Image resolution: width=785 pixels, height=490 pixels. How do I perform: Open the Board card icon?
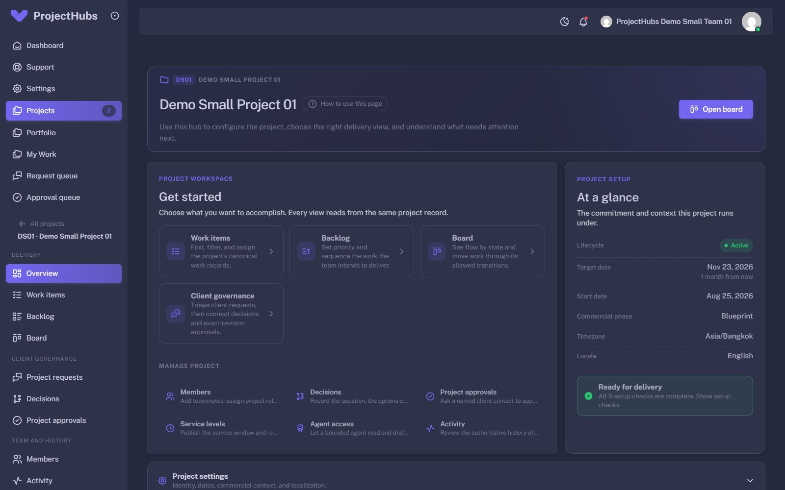point(437,251)
